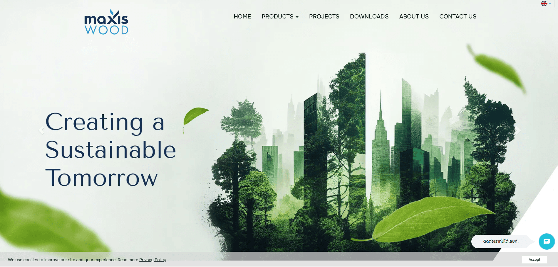This screenshot has height=267, width=558.
Task: Navigate to CONTACT US
Action: (458, 16)
